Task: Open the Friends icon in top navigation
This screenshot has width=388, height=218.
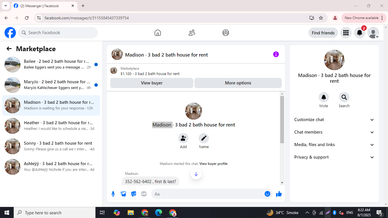Action: point(192,33)
